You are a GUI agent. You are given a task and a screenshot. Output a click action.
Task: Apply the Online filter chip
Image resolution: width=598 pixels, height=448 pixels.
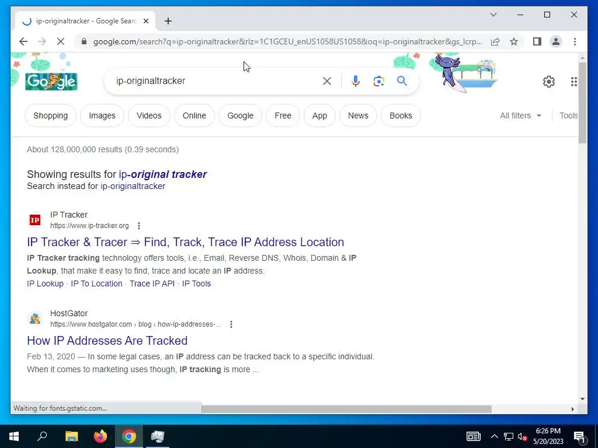click(x=194, y=116)
